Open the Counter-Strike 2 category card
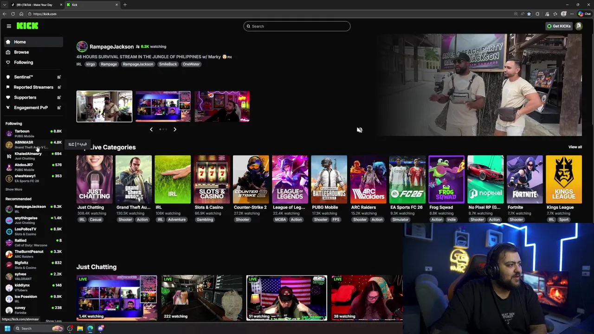This screenshot has height=334, width=594. pyautogui.click(x=251, y=180)
